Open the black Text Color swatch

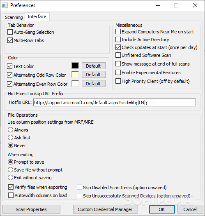pyautogui.click(x=75, y=66)
